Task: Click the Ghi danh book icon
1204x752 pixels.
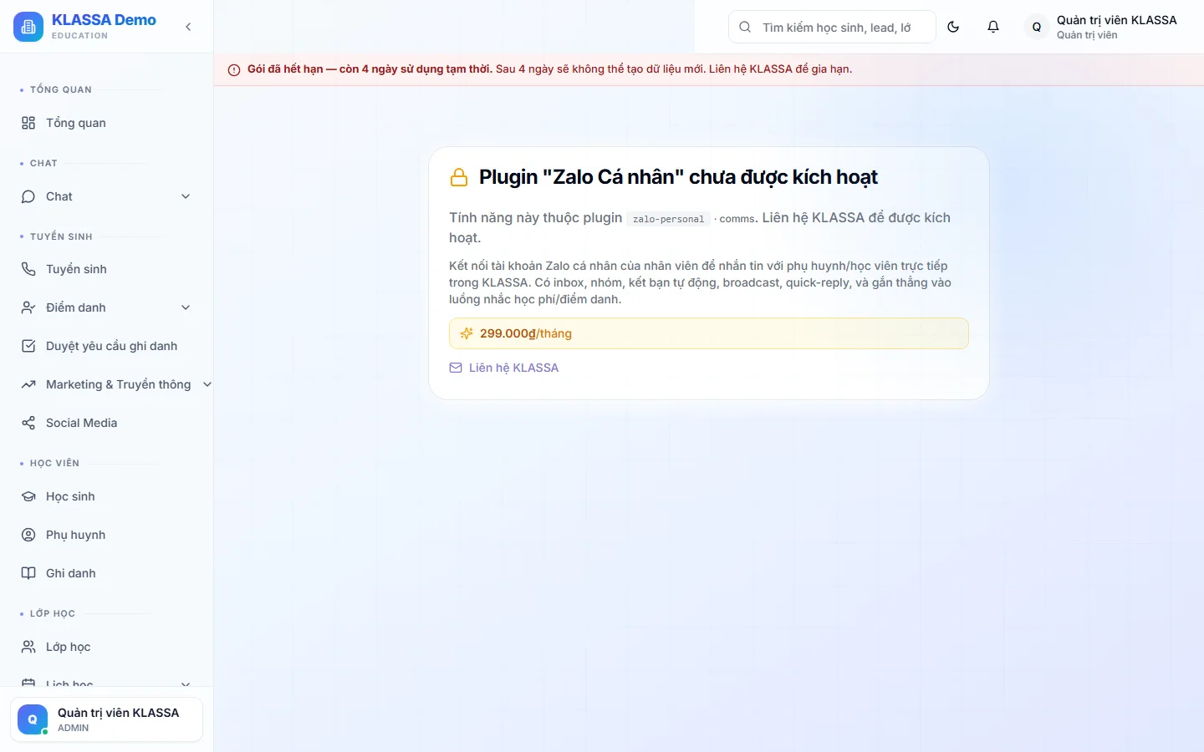Action: 28,573
